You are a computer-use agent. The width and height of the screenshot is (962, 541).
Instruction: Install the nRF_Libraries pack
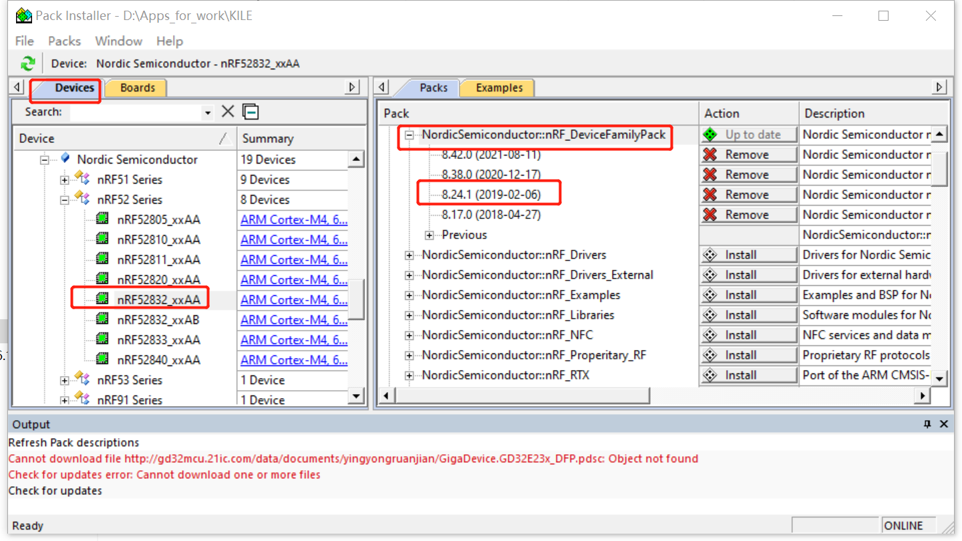tap(749, 315)
